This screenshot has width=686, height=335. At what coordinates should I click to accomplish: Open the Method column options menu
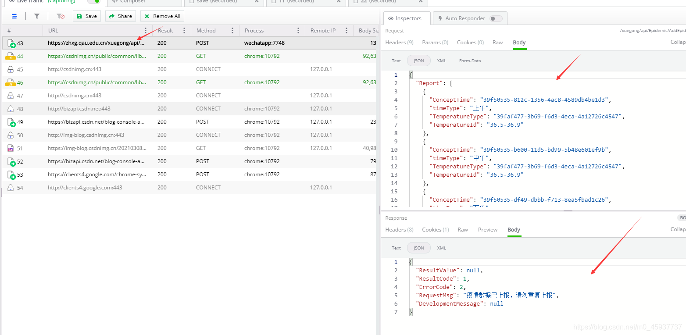(232, 31)
